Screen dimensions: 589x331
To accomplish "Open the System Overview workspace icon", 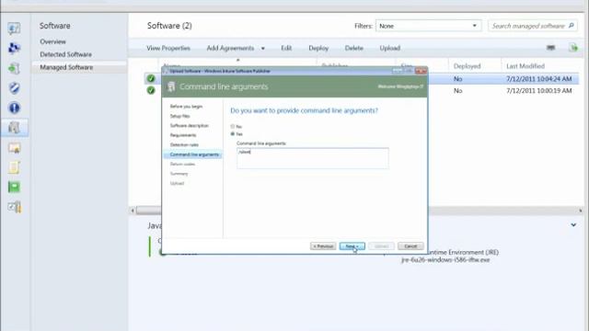I will (x=14, y=29).
